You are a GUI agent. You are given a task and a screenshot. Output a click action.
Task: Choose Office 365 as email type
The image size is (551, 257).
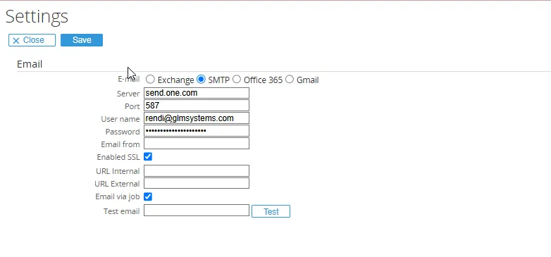pos(237,80)
